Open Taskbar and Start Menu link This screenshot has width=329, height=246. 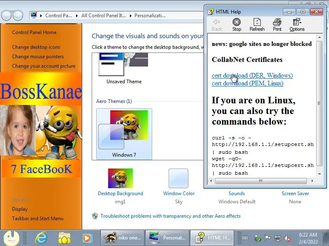click(x=37, y=219)
